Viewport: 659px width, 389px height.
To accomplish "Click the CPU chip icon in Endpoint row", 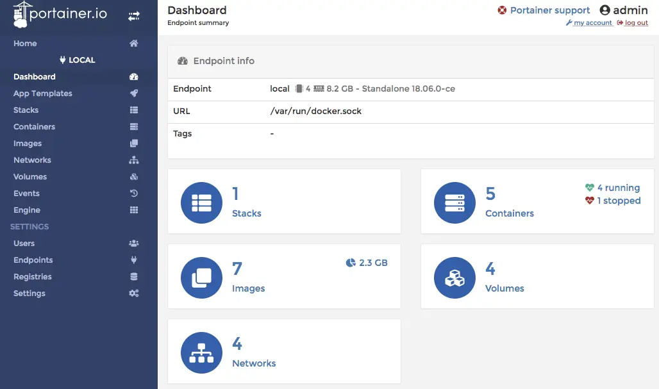I will pos(299,88).
